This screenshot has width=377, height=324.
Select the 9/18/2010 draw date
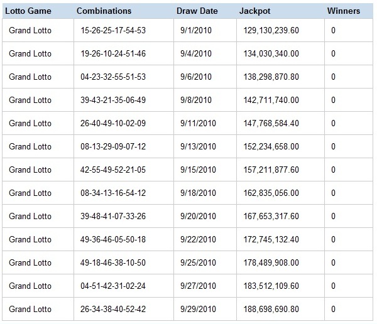[198, 193]
